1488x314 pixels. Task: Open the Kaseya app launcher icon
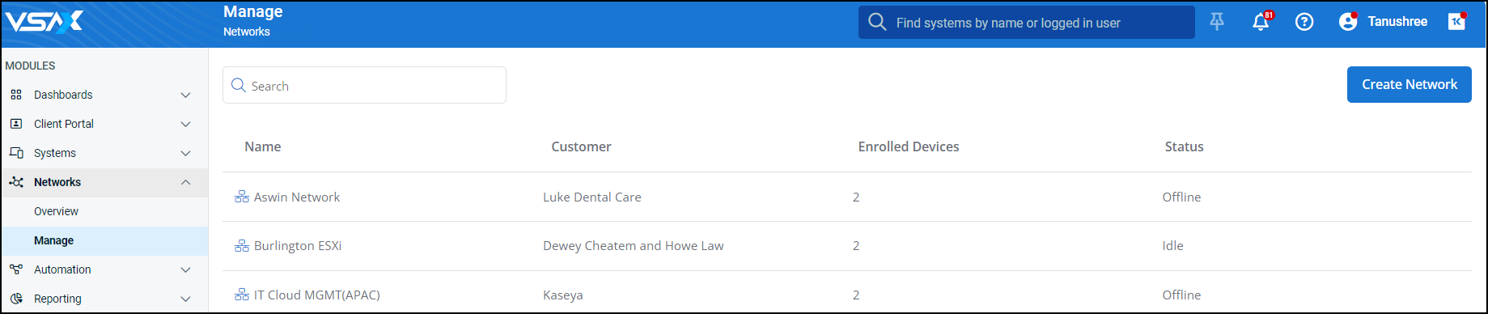(1456, 21)
